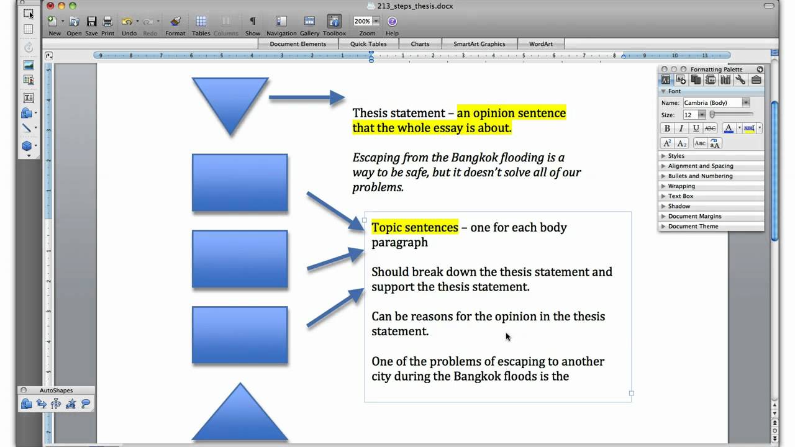Click the New document icon
Image resolution: width=795 pixels, height=447 pixels.
coord(53,22)
